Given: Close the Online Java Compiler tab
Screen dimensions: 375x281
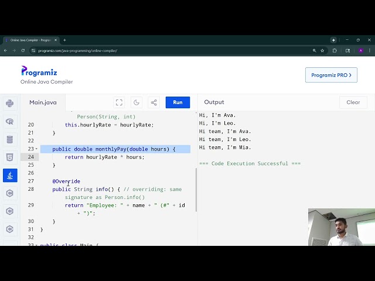Looking at the screenshot, I should pos(56,40).
